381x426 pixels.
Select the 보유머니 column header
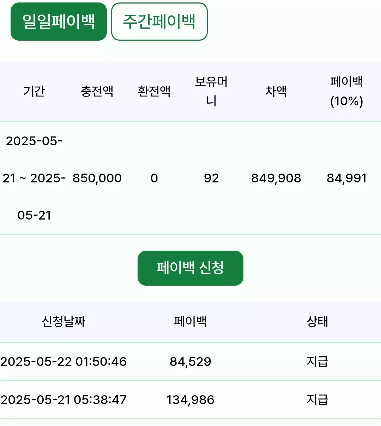211,91
